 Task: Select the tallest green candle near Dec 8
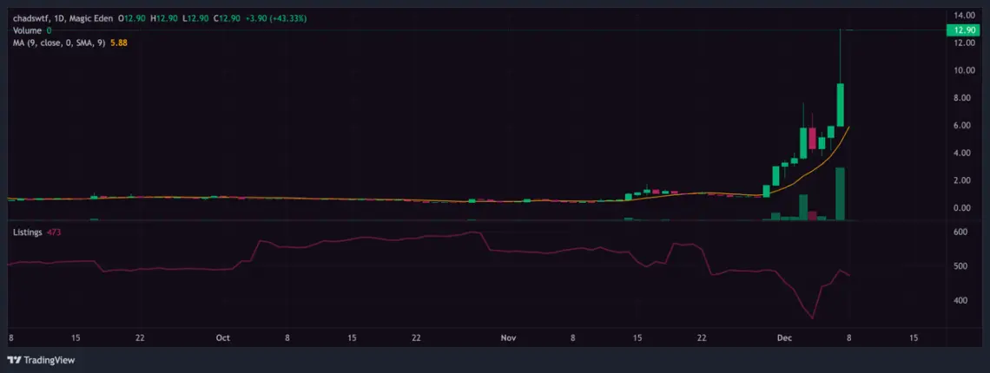tap(841, 105)
